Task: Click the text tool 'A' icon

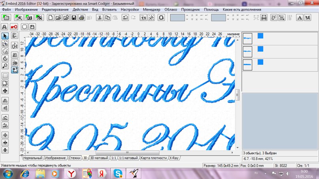Action: point(300,17)
